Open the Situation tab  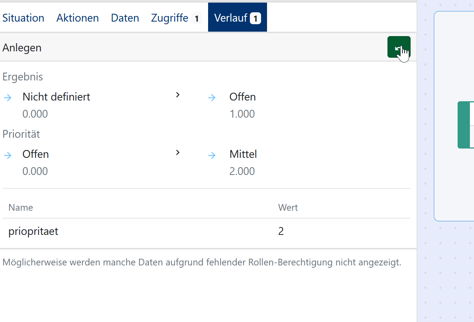point(23,18)
